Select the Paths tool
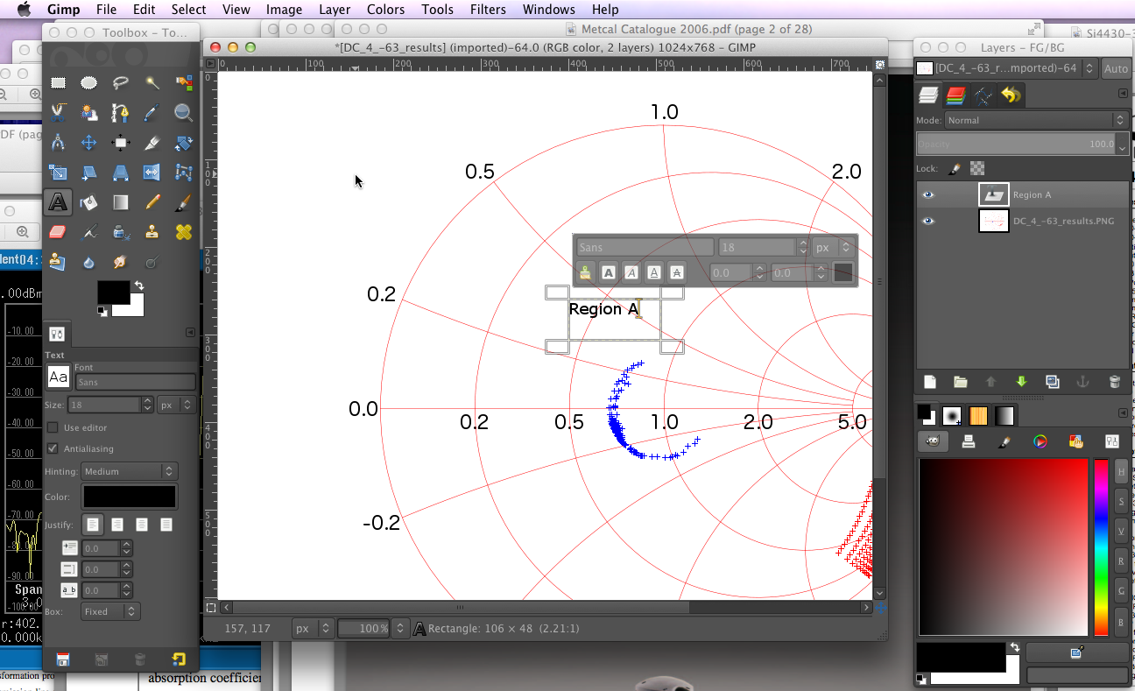 (x=121, y=113)
